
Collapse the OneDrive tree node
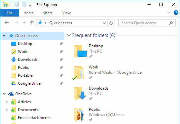[x=4, y=94]
